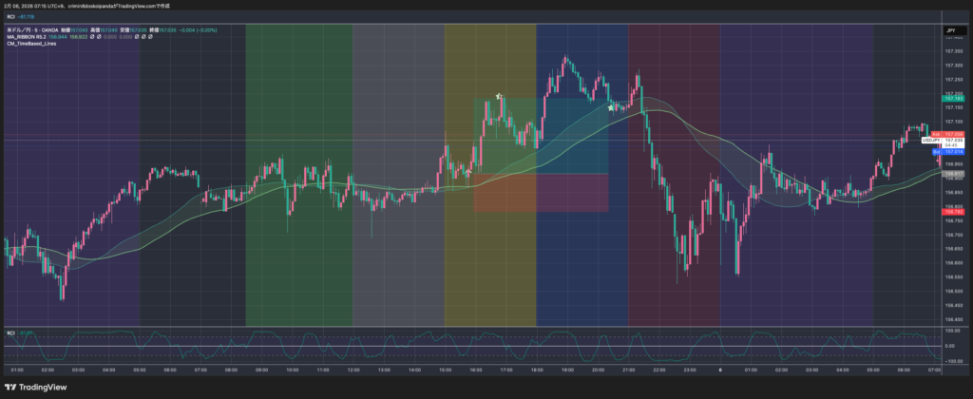The width and height of the screenshot is (973, 399).
Task: Select the star marker near 20:30 on the ribbon
Action: [610, 107]
